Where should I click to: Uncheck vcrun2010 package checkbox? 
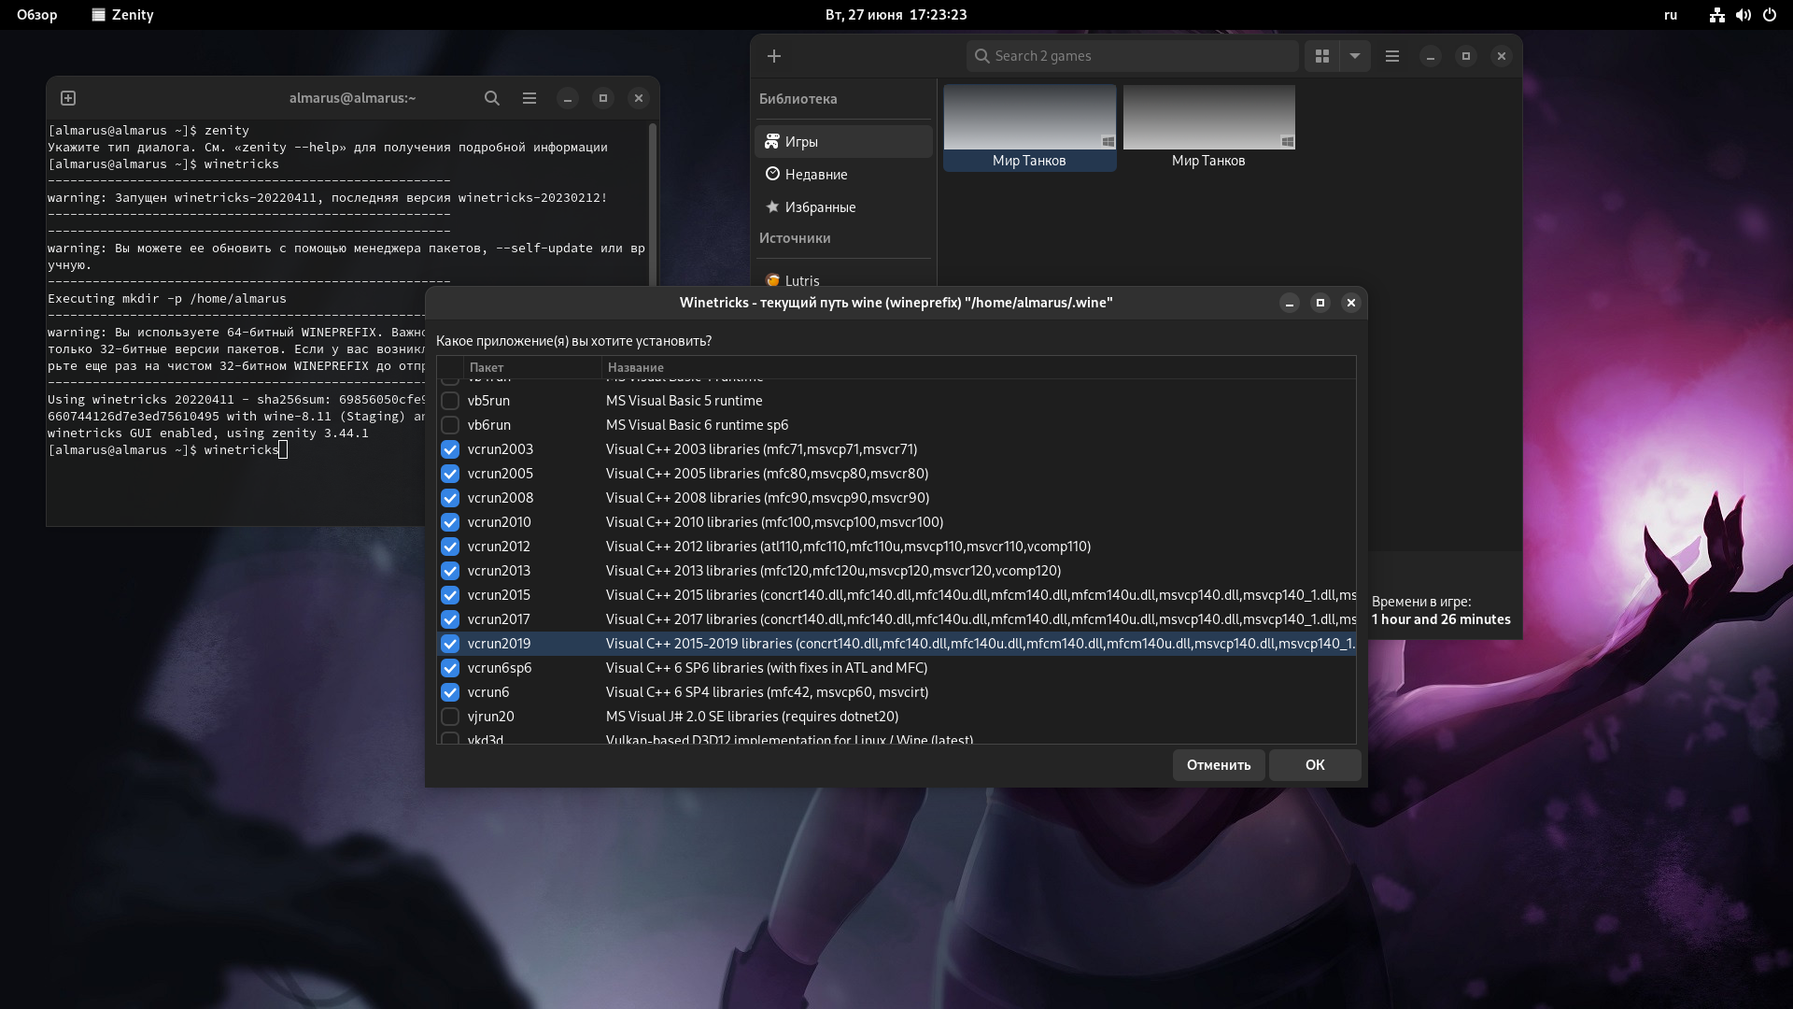[450, 522]
